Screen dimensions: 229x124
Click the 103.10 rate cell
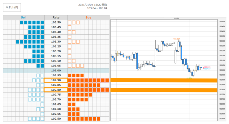click(x=56, y=61)
